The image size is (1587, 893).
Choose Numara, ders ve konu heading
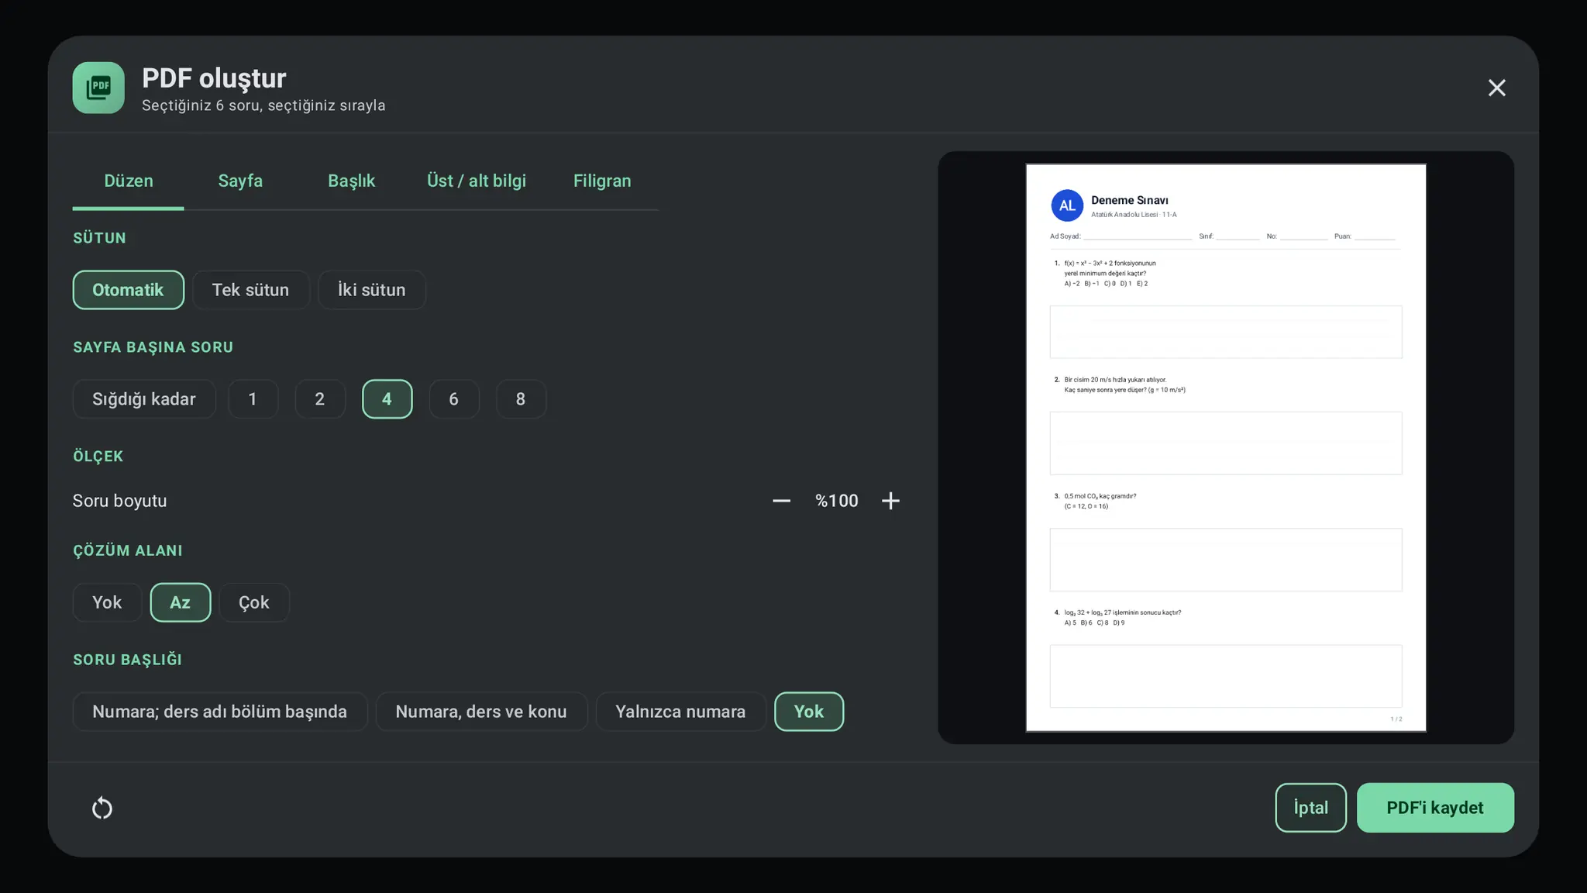click(x=481, y=712)
